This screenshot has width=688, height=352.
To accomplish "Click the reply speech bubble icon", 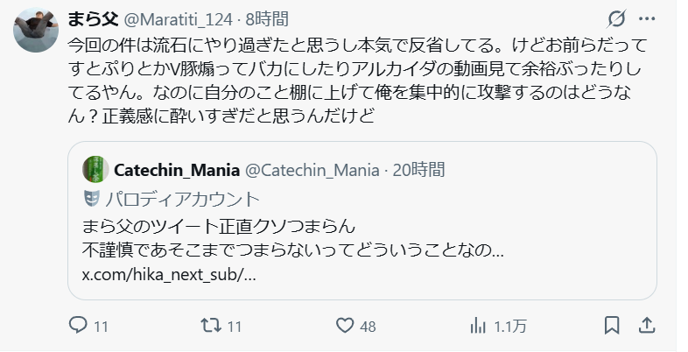I will tap(78, 325).
